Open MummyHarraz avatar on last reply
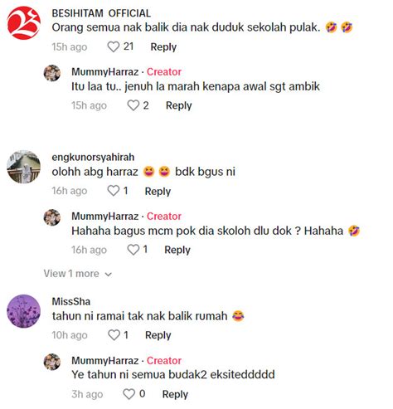This screenshot has width=393, height=409. [x=52, y=362]
